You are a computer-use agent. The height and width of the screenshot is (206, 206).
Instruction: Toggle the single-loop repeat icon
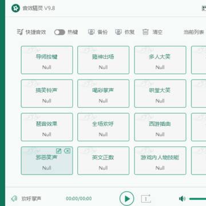tap(146, 199)
